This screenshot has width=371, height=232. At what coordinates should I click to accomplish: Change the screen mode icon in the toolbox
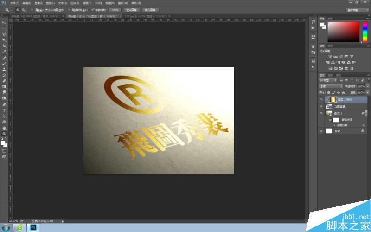(4, 157)
